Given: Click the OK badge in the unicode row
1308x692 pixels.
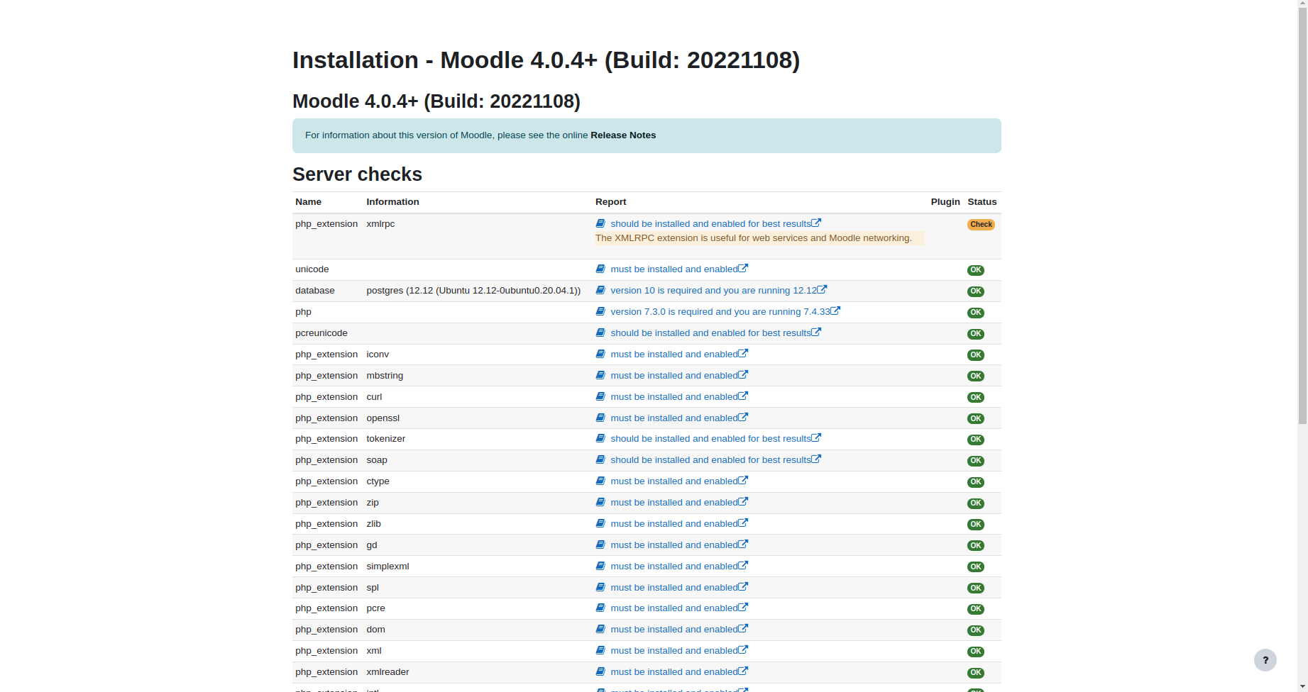Looking at the screenshot, I should (976, 270).
